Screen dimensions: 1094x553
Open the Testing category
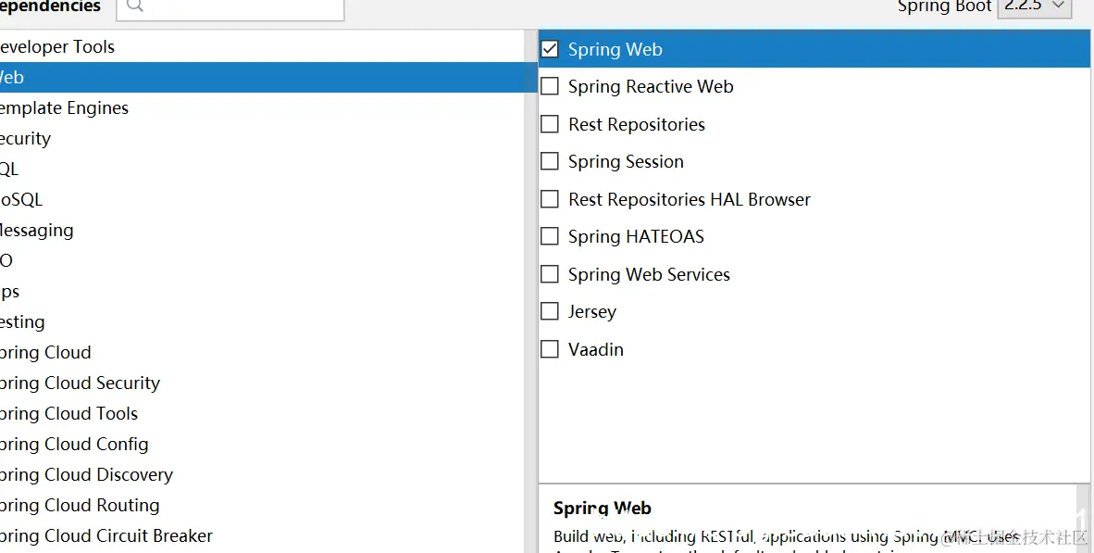(264, 321)
